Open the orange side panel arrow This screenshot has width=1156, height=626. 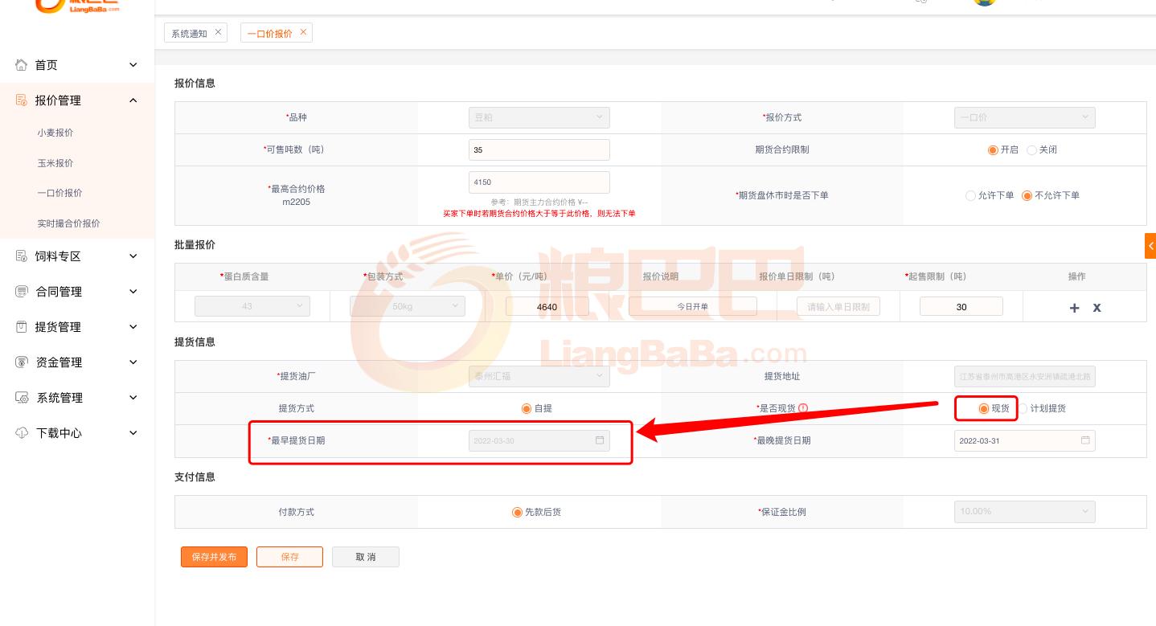click(x=1150, y=246)
